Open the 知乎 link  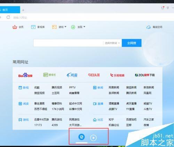(111, 119)
